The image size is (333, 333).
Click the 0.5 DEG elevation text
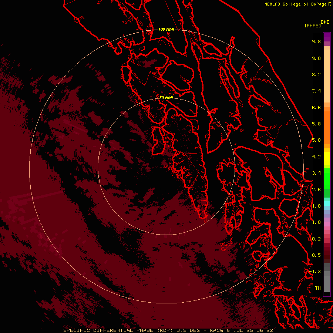pos(188,330)
